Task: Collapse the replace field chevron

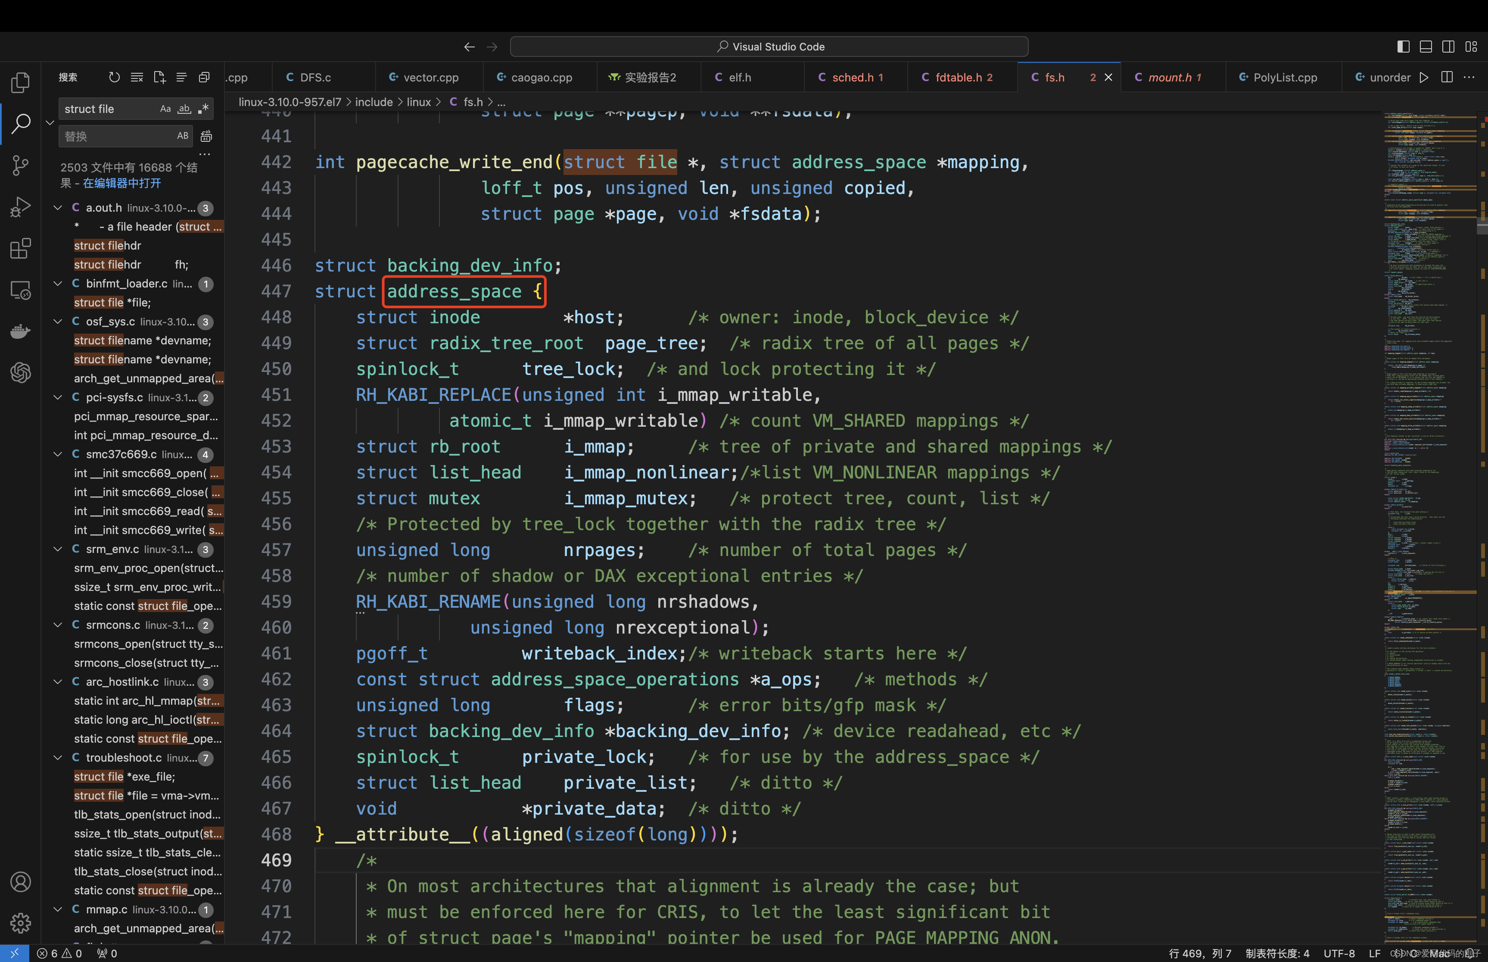Action: (50, 122)
